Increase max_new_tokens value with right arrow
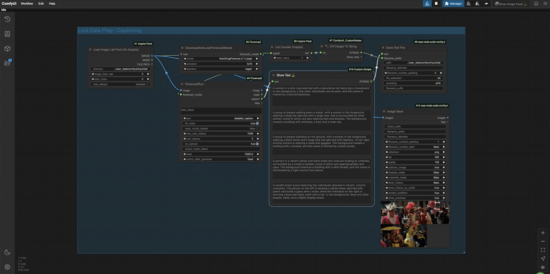550x274 pixels. [258, 134]
